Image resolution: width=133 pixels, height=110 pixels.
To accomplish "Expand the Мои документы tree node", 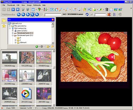I will pyautogui.click(x=10, y=26).
